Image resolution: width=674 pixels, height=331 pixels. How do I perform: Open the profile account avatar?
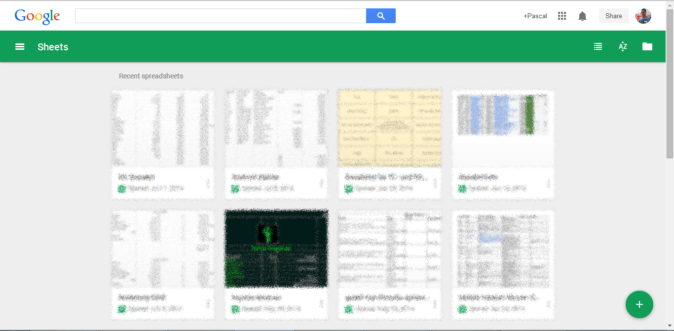[x=643, y=16]
